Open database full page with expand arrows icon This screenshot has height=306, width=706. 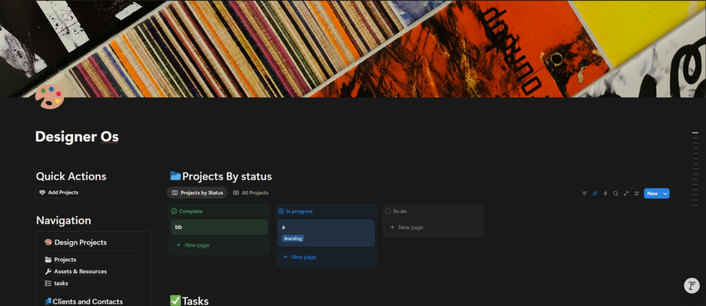click(626, 194)
